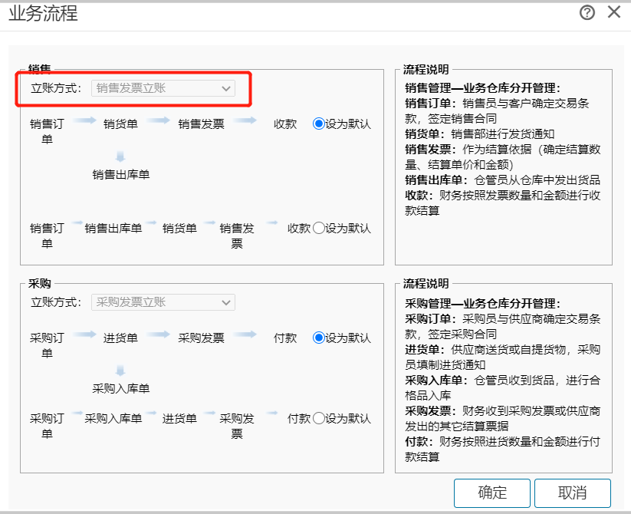Expand the 销售发票立账 dropdown
Viewport: 631px width, 514px height.
click(x=163, y=88)
